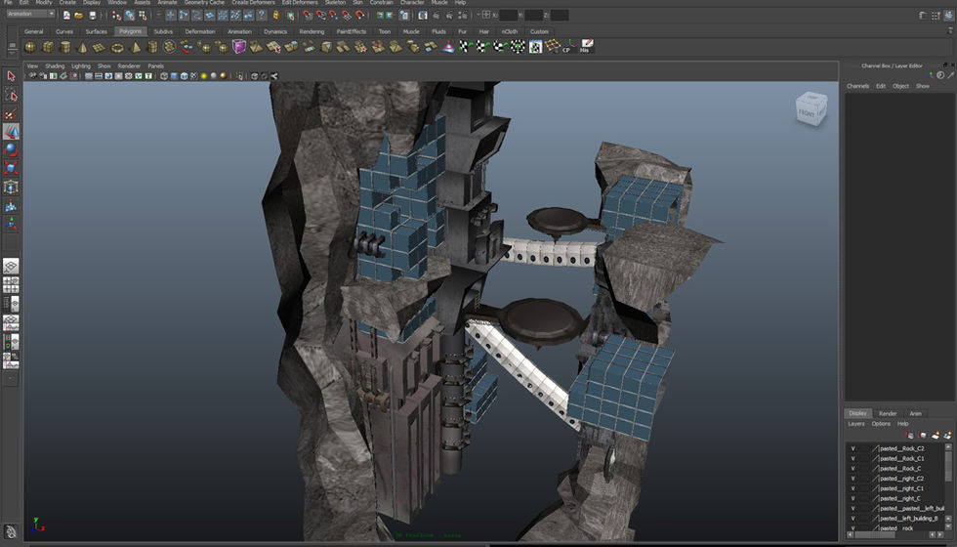The image size is (957, 547).
Task: Open the Edit Deformers menu
Action: [x=300, y=3]
